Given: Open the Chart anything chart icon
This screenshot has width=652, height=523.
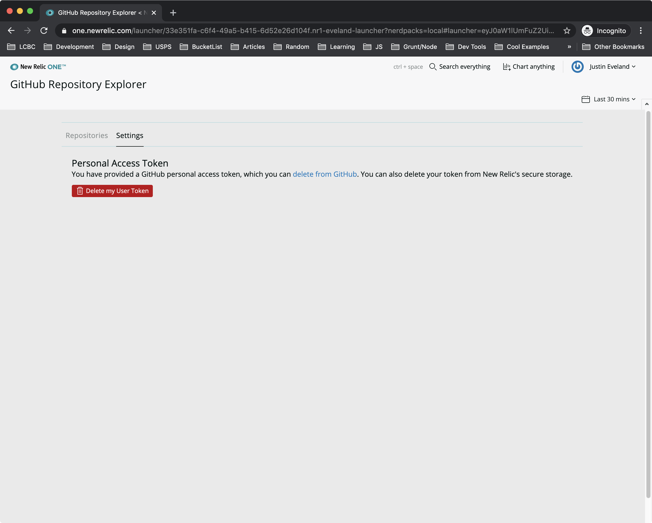Looking at the screenshot, I should pos(506,67).
